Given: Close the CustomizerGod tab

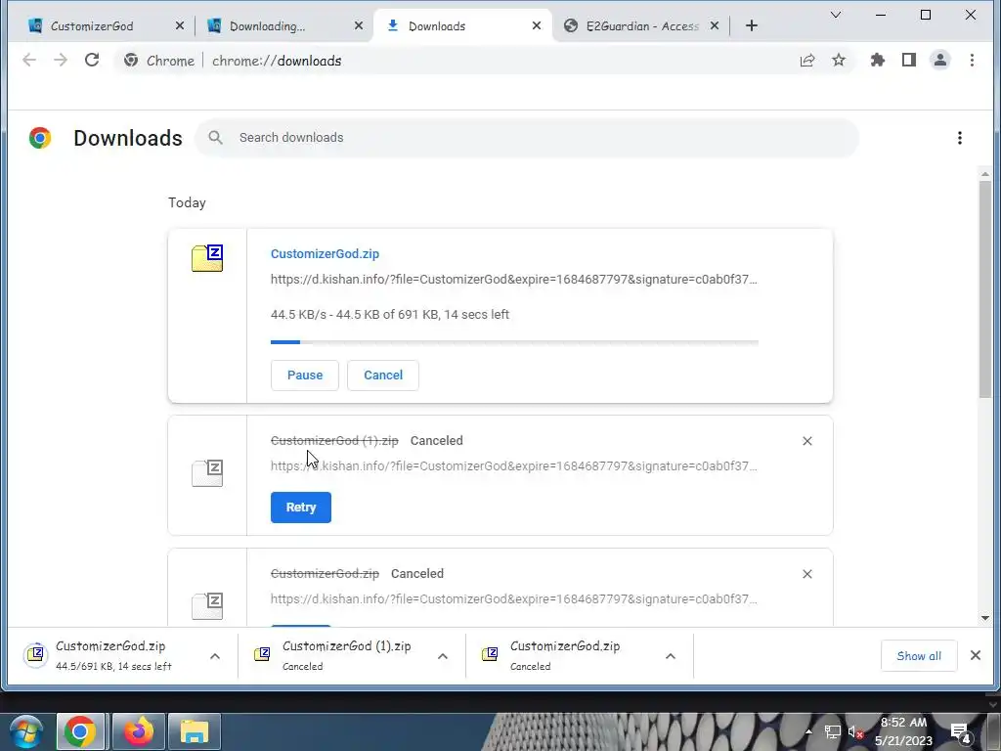Looking at the screenshot, I should pyautogui.click(x=180, y=25).
